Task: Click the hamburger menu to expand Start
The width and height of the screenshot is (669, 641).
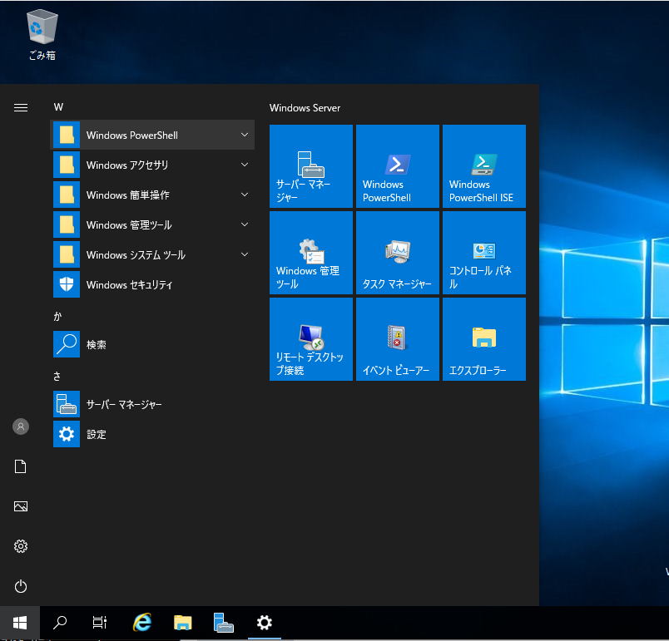Action: tap(21, 107)
